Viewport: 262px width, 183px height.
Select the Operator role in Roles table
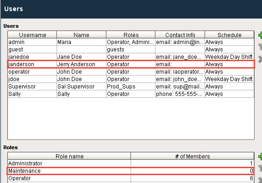tap(131, 178)
